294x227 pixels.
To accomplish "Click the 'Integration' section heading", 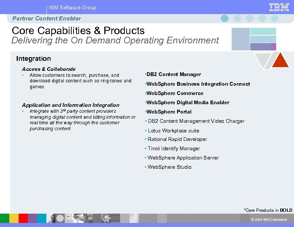I will coord(33,59).
